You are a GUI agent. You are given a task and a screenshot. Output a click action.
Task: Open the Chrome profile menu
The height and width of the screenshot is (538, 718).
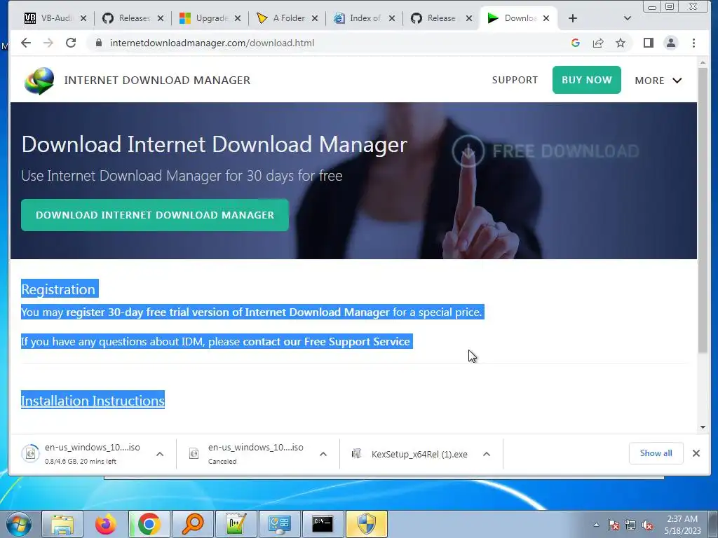(x=671, y=43)
